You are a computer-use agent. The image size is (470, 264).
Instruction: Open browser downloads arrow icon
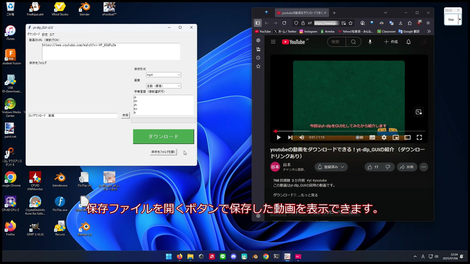coord(400,23)
